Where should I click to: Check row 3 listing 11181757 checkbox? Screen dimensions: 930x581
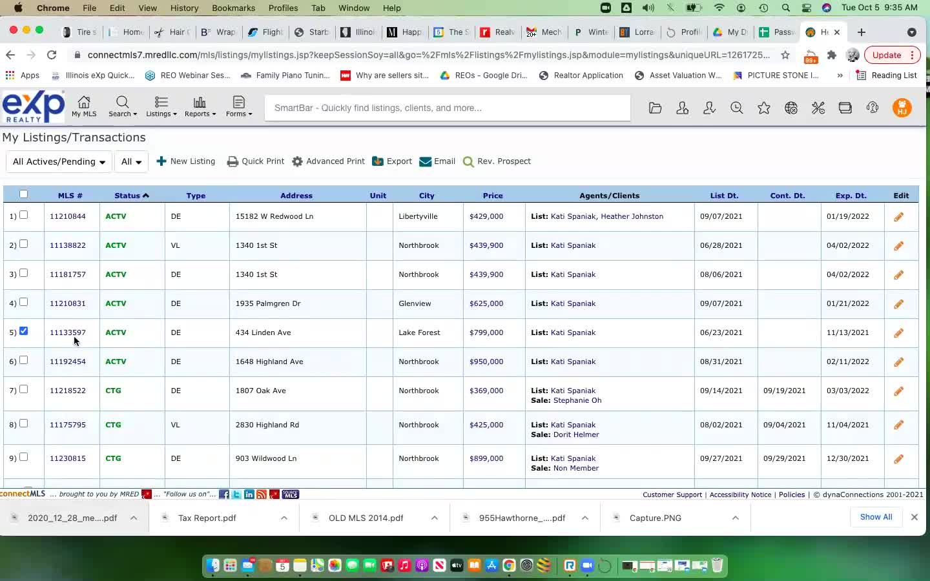tap(24, 273)
